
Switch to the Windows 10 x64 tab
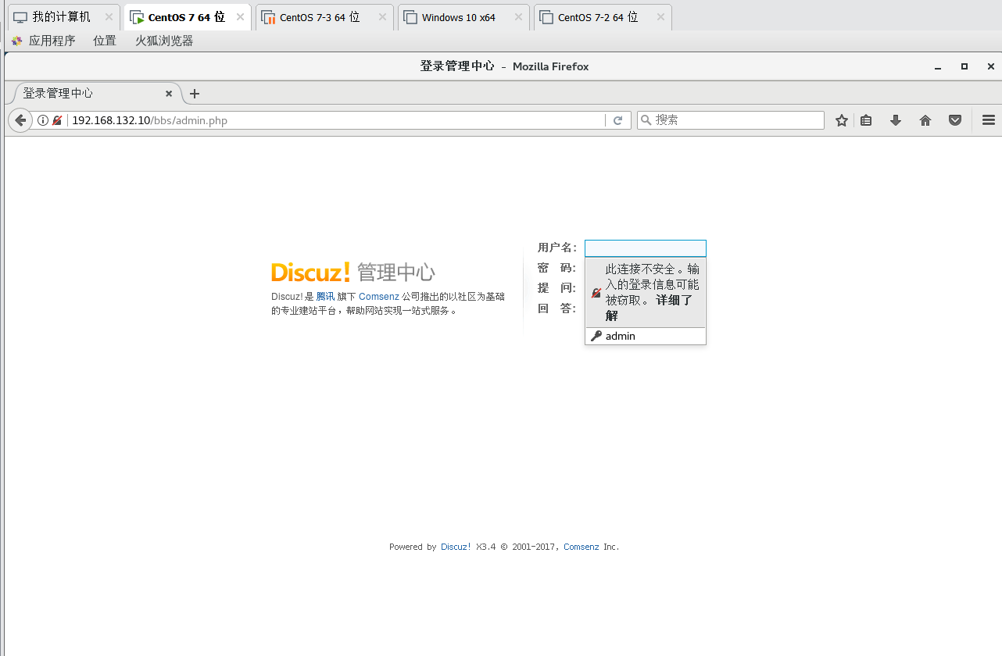pyautogui.click(x=463, y=17)
